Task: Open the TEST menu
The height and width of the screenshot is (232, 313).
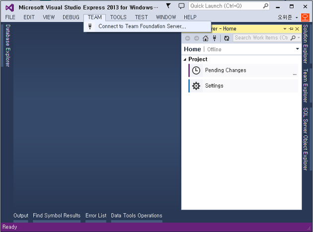Action: click(x=141, y=17)
